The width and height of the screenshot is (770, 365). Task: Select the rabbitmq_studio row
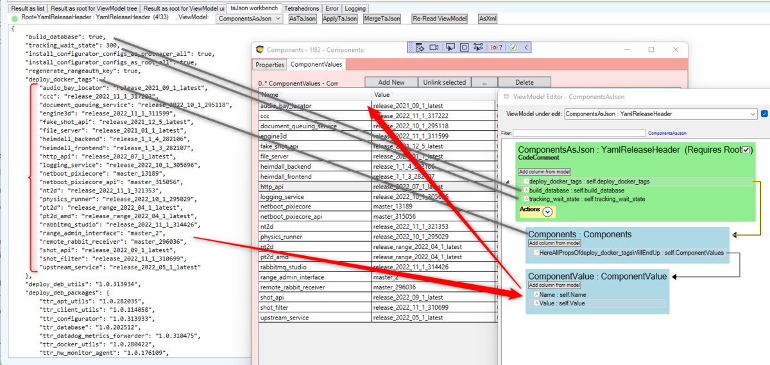377,267
